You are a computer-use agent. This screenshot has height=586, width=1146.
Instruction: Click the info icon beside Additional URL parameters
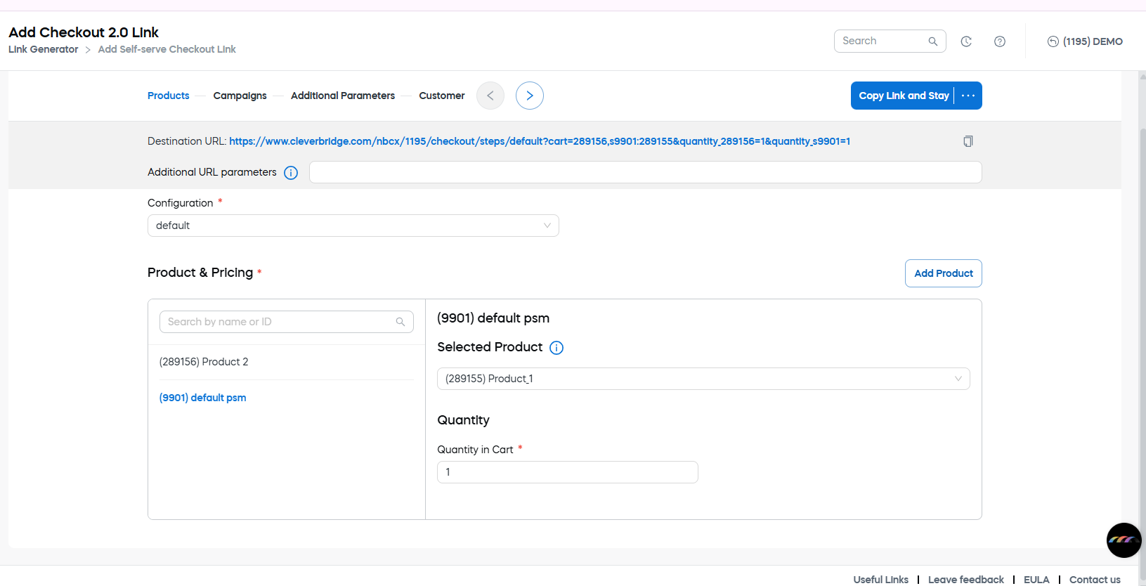pos(290,173)
